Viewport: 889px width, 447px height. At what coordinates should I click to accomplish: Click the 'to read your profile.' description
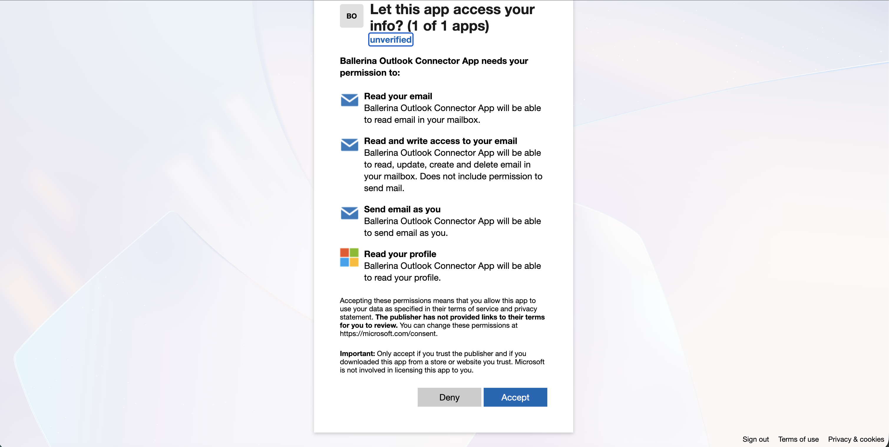[402, 278]
